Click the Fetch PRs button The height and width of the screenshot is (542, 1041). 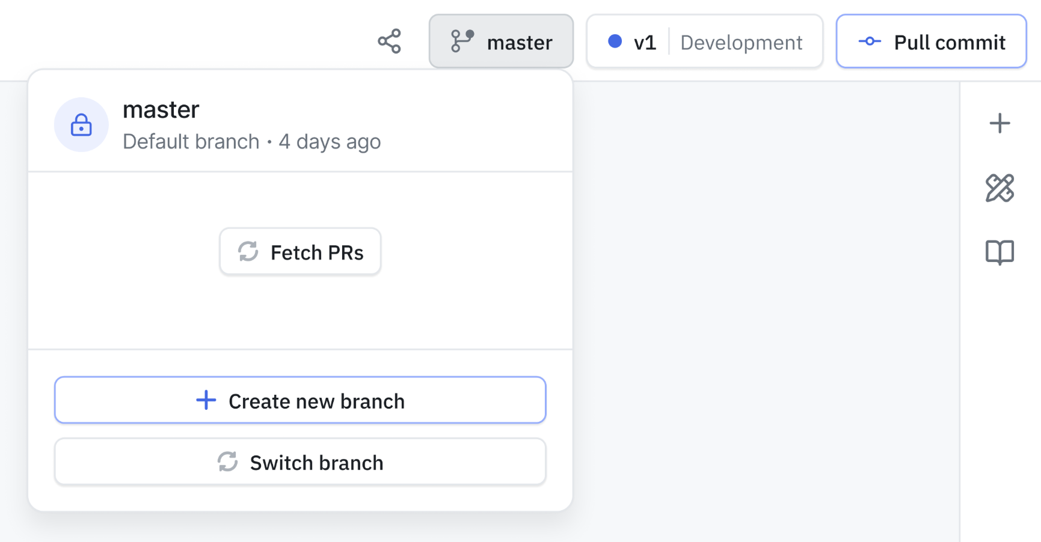(x=300, y=252)
